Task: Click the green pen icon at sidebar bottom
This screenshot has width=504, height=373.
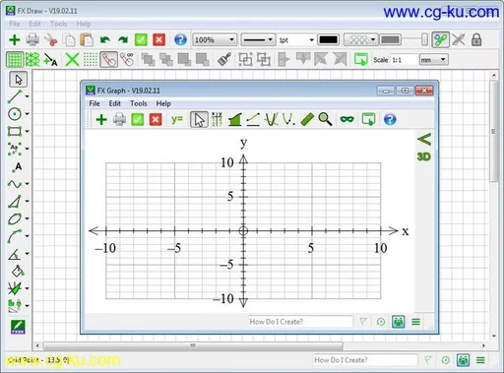Action: [18, 327]
